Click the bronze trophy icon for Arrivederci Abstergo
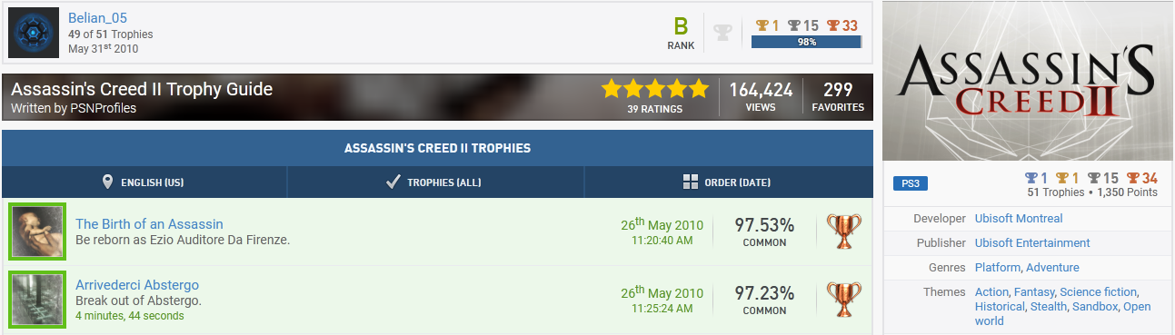The image size is (1175, 335). point(844,301)
